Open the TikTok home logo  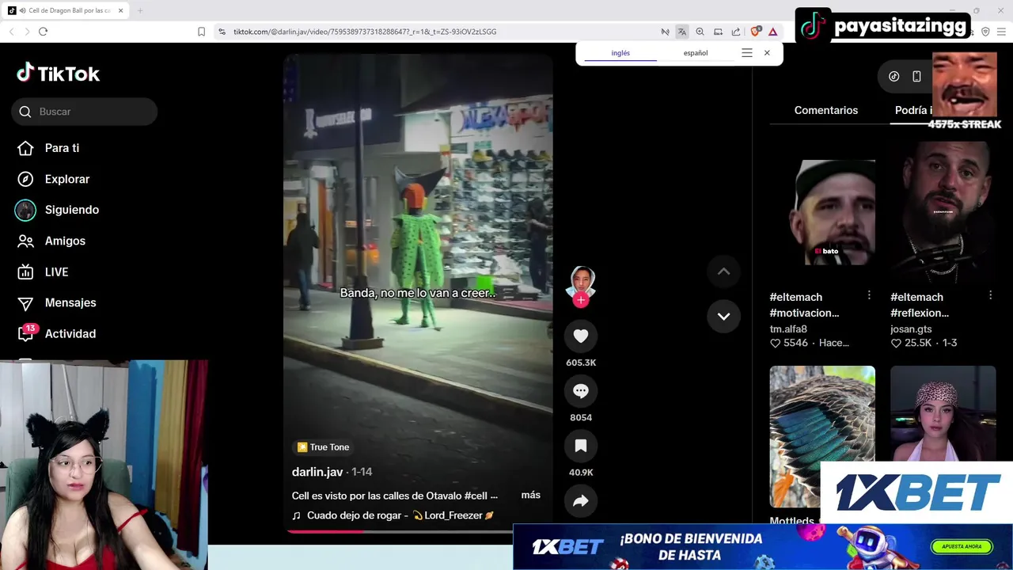click(x=59, y=74)
